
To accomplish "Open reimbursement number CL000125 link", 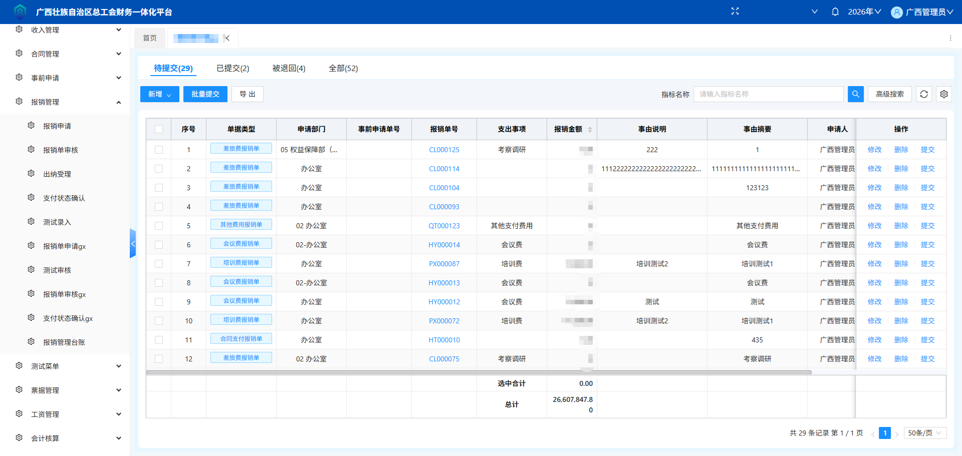I will coord(444,150).
